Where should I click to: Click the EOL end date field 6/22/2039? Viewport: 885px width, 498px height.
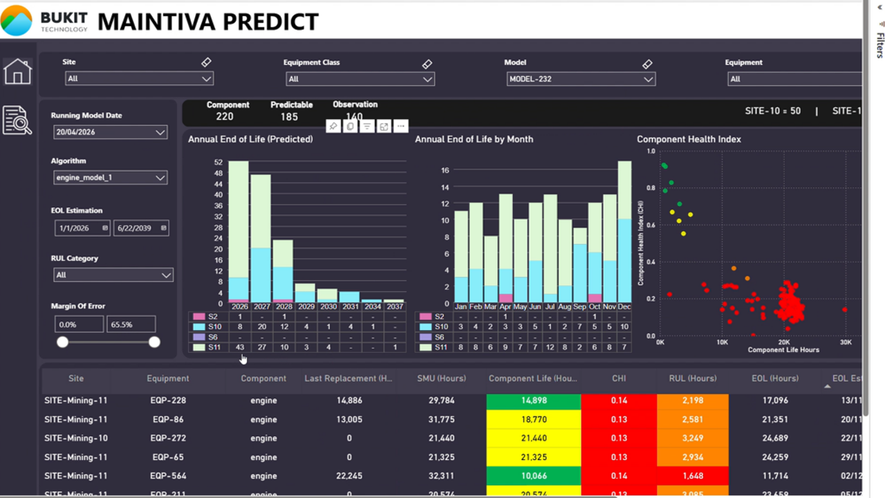coord(141,228)
